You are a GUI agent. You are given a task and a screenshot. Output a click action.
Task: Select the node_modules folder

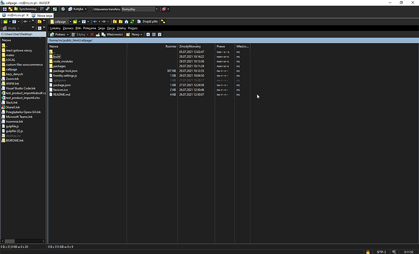click(63, 61)
